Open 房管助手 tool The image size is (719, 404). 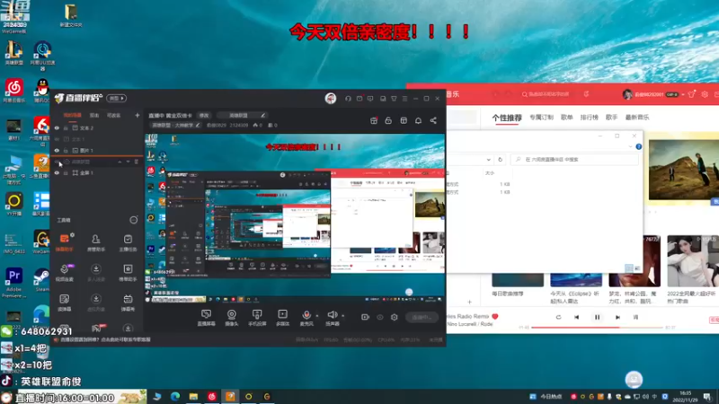(x=96, y=242)
